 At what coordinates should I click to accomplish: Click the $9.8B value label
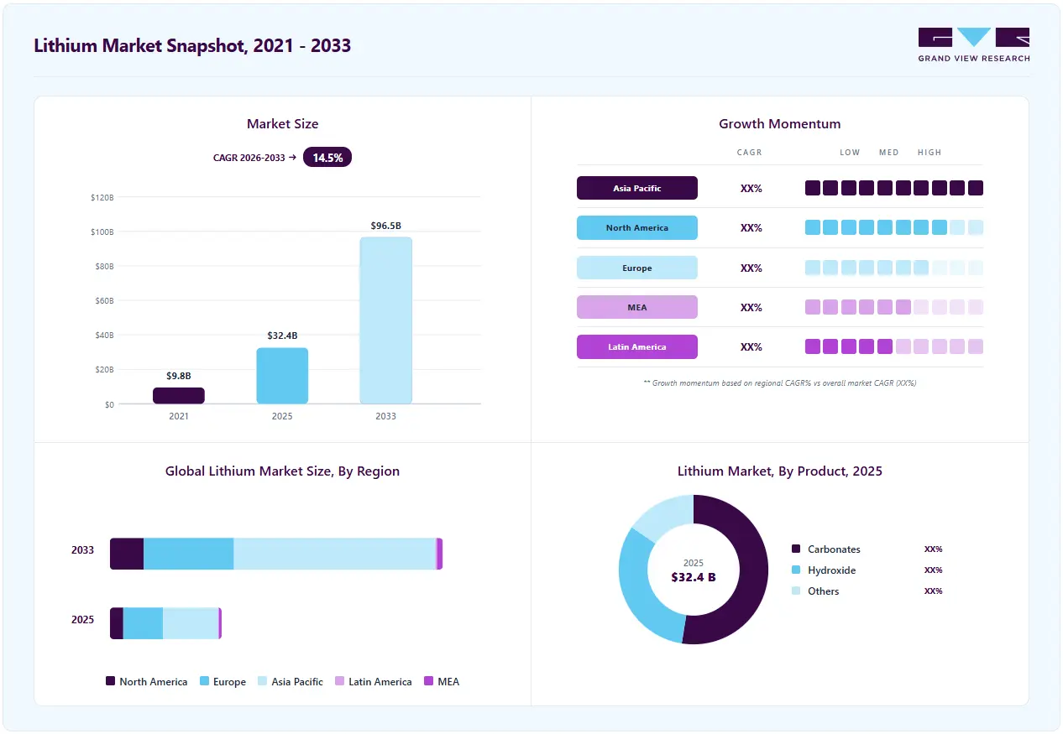(x=179, y=376)
